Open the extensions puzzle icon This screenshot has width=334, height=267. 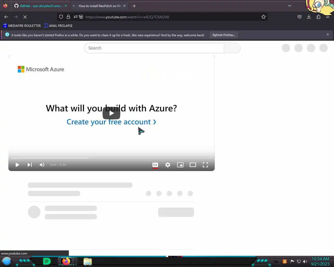(x=318, y=17)
